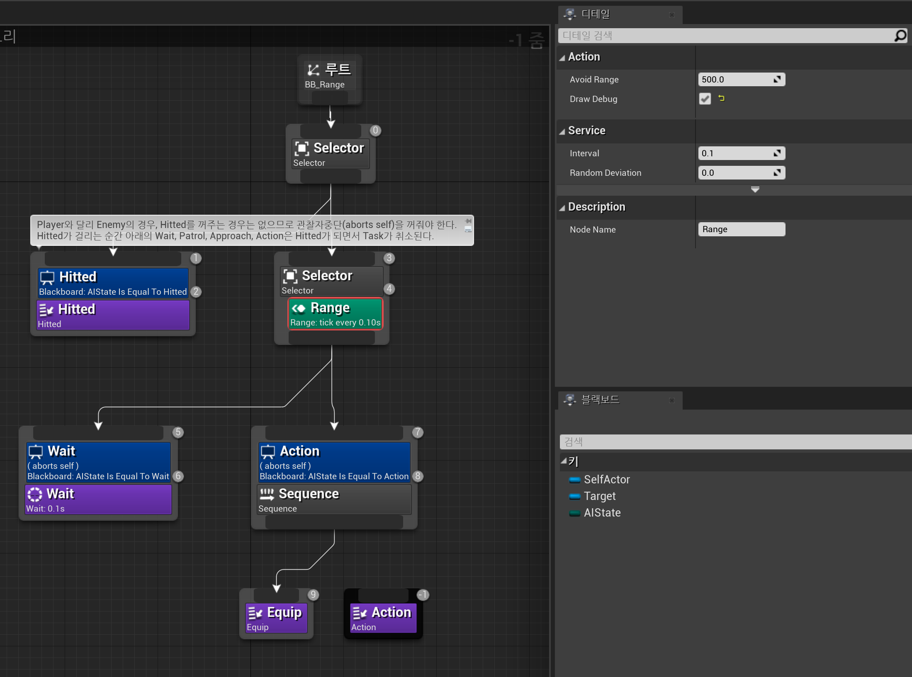This screenshot has width=912, height=677.
Task: Click the Avoid Range value field
Action: 735,80
